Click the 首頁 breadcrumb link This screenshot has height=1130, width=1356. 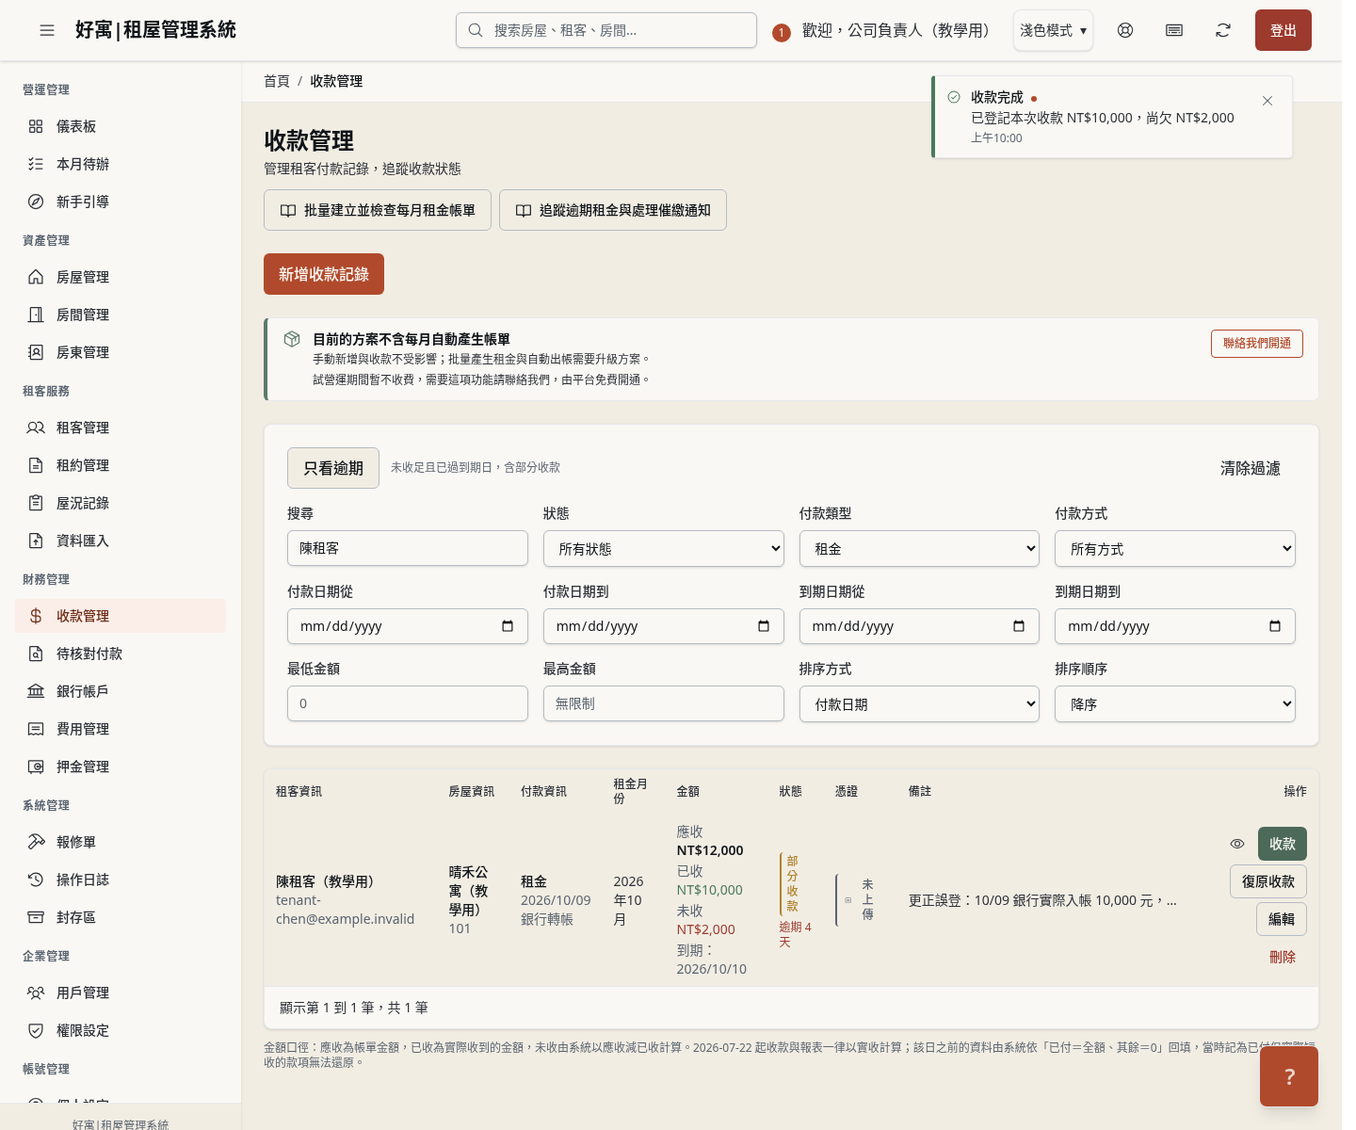(277, 81)
